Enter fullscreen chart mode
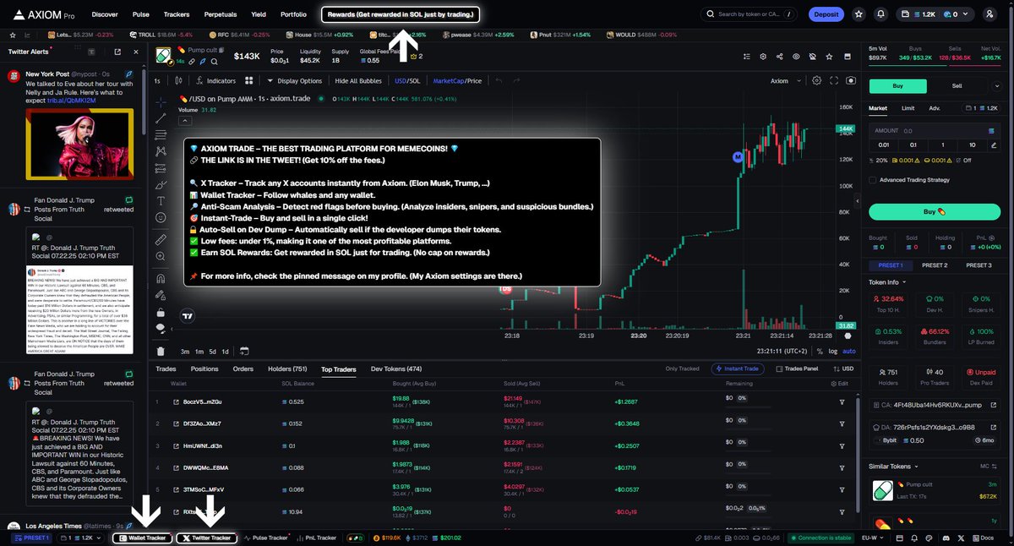 click(833, 80)
